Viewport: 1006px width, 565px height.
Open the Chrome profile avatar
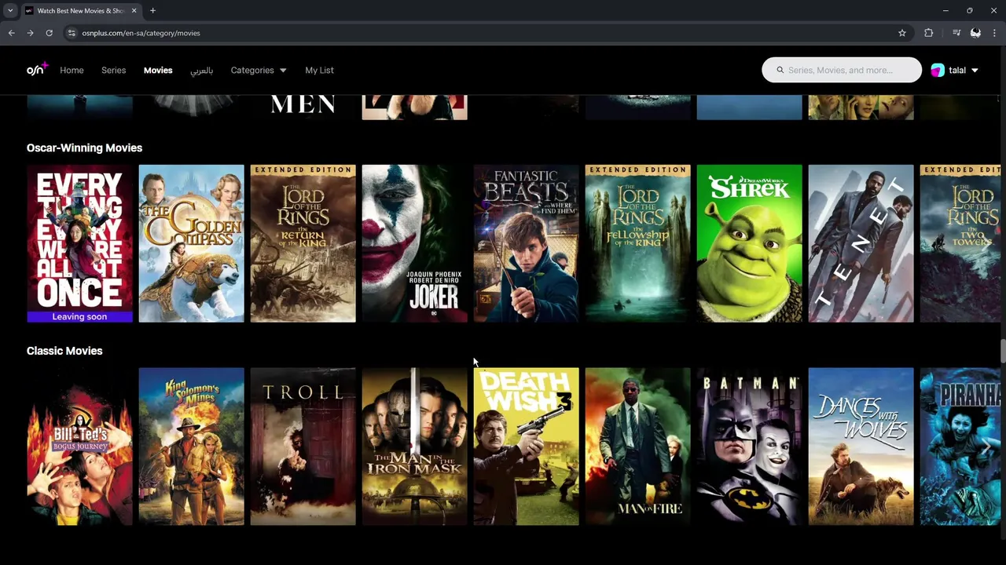coord(975,33)
